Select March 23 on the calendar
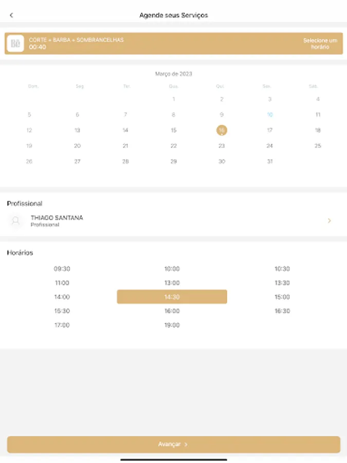 [x=222, y=146]
